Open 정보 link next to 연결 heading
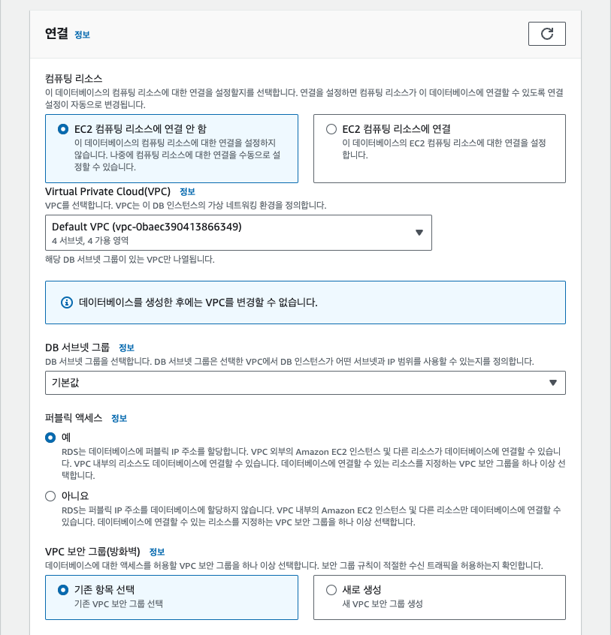The image size is (611, 635). coord(82,35)
